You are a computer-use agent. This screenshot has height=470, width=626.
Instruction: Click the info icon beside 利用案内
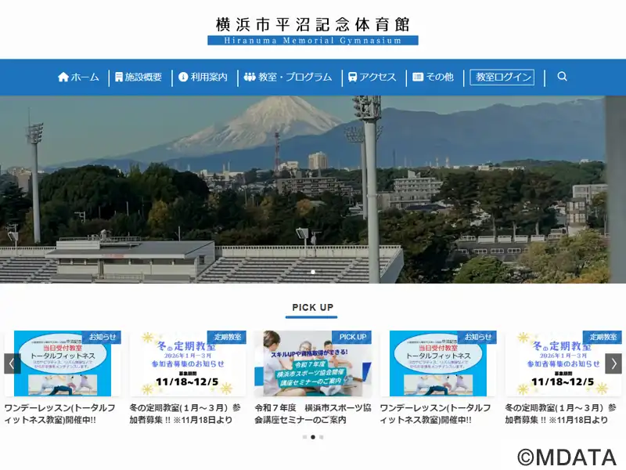(x=183, y=77)
